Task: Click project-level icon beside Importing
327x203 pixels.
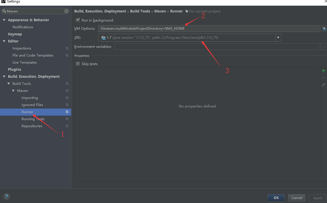Action: 67,98
